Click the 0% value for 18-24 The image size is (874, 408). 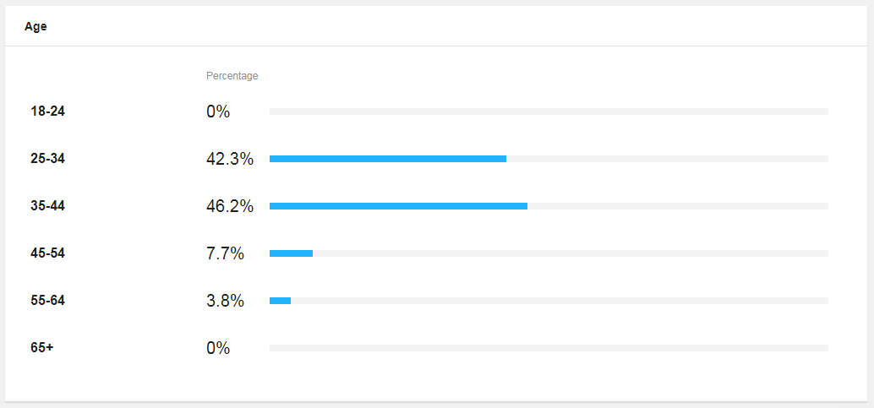point(218,112)
